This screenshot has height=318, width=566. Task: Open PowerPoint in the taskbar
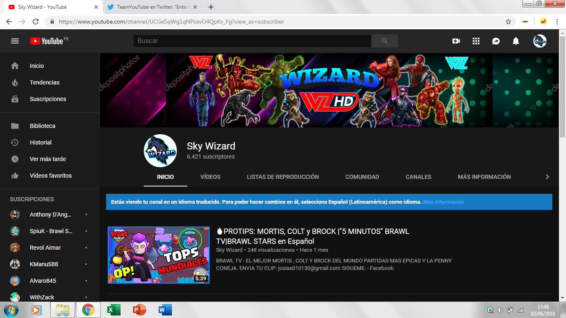[x=139, y=310]
